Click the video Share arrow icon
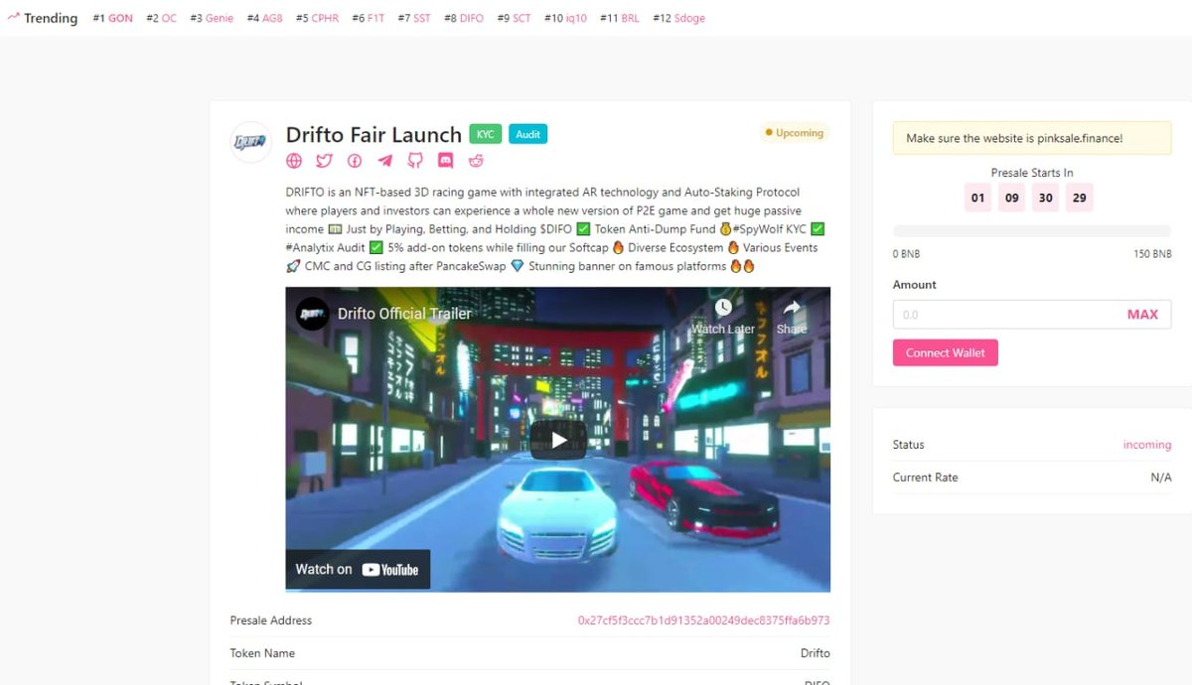Screen dimensions: 1192x685 [792, 308]
